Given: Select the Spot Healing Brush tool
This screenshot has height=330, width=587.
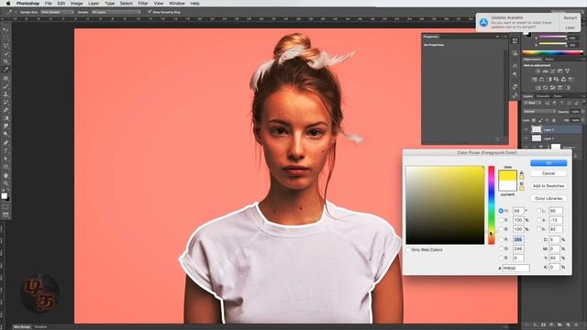Looking at the screenshot, I should coord(6,78).
